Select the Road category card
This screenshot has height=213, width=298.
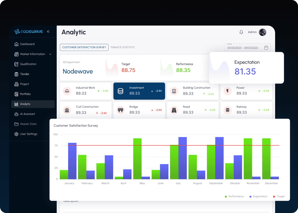point(193,110)
